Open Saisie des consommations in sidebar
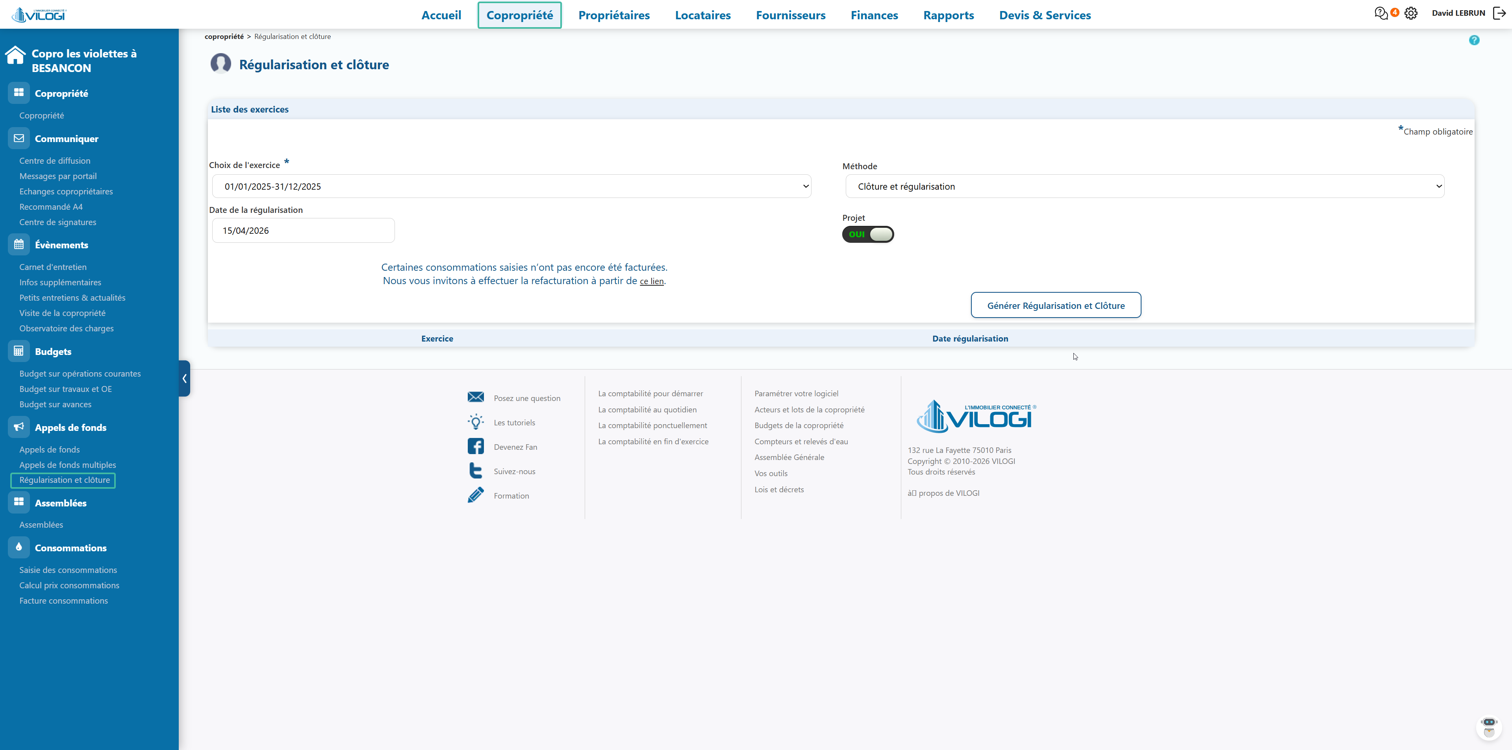 click(x=68, y=569)
